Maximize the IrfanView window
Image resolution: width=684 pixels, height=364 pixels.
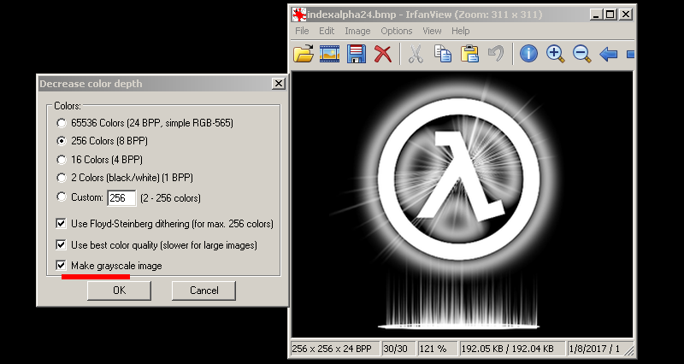tap(610, 15)
